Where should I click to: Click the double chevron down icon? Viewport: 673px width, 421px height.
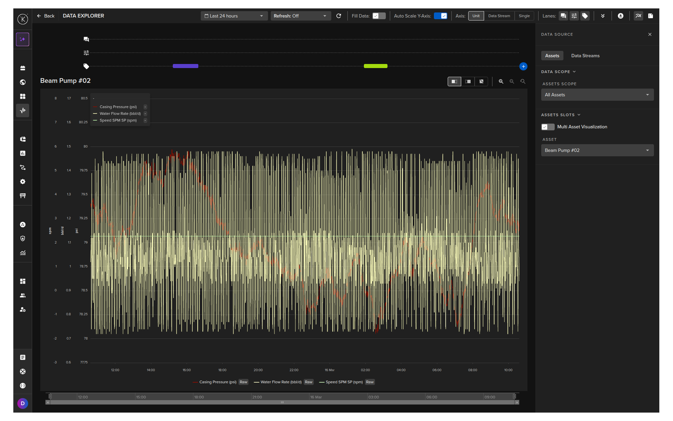(x=603, y=16)
